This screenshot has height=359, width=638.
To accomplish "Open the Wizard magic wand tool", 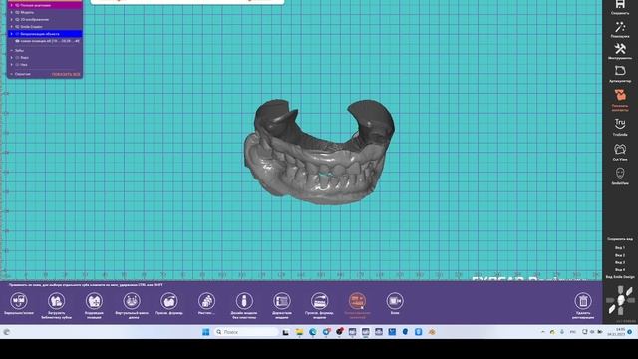I will point(620,27).
